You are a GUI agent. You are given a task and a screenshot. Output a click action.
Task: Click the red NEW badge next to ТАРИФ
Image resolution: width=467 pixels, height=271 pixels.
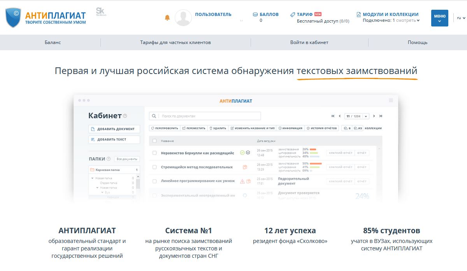pyautogui.click(x=318, y=14)
